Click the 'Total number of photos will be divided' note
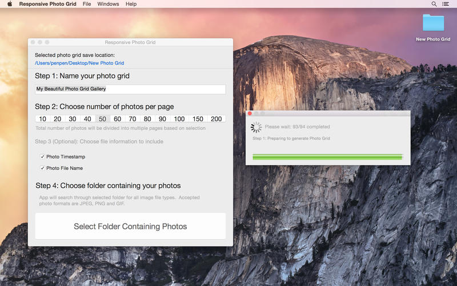The width and height of the screenshot is (457, 286). click(x=121, y=128)
